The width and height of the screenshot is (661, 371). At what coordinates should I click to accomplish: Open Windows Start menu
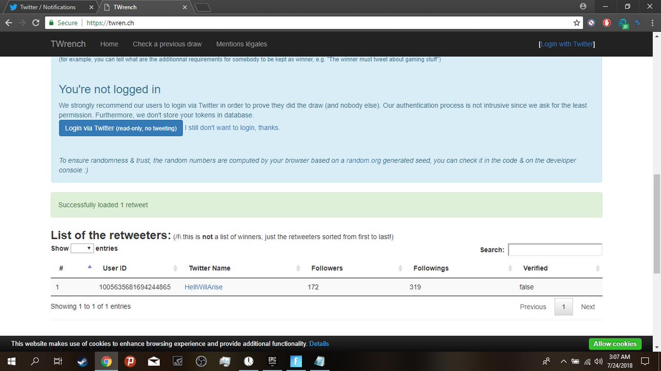click(11, 361)
